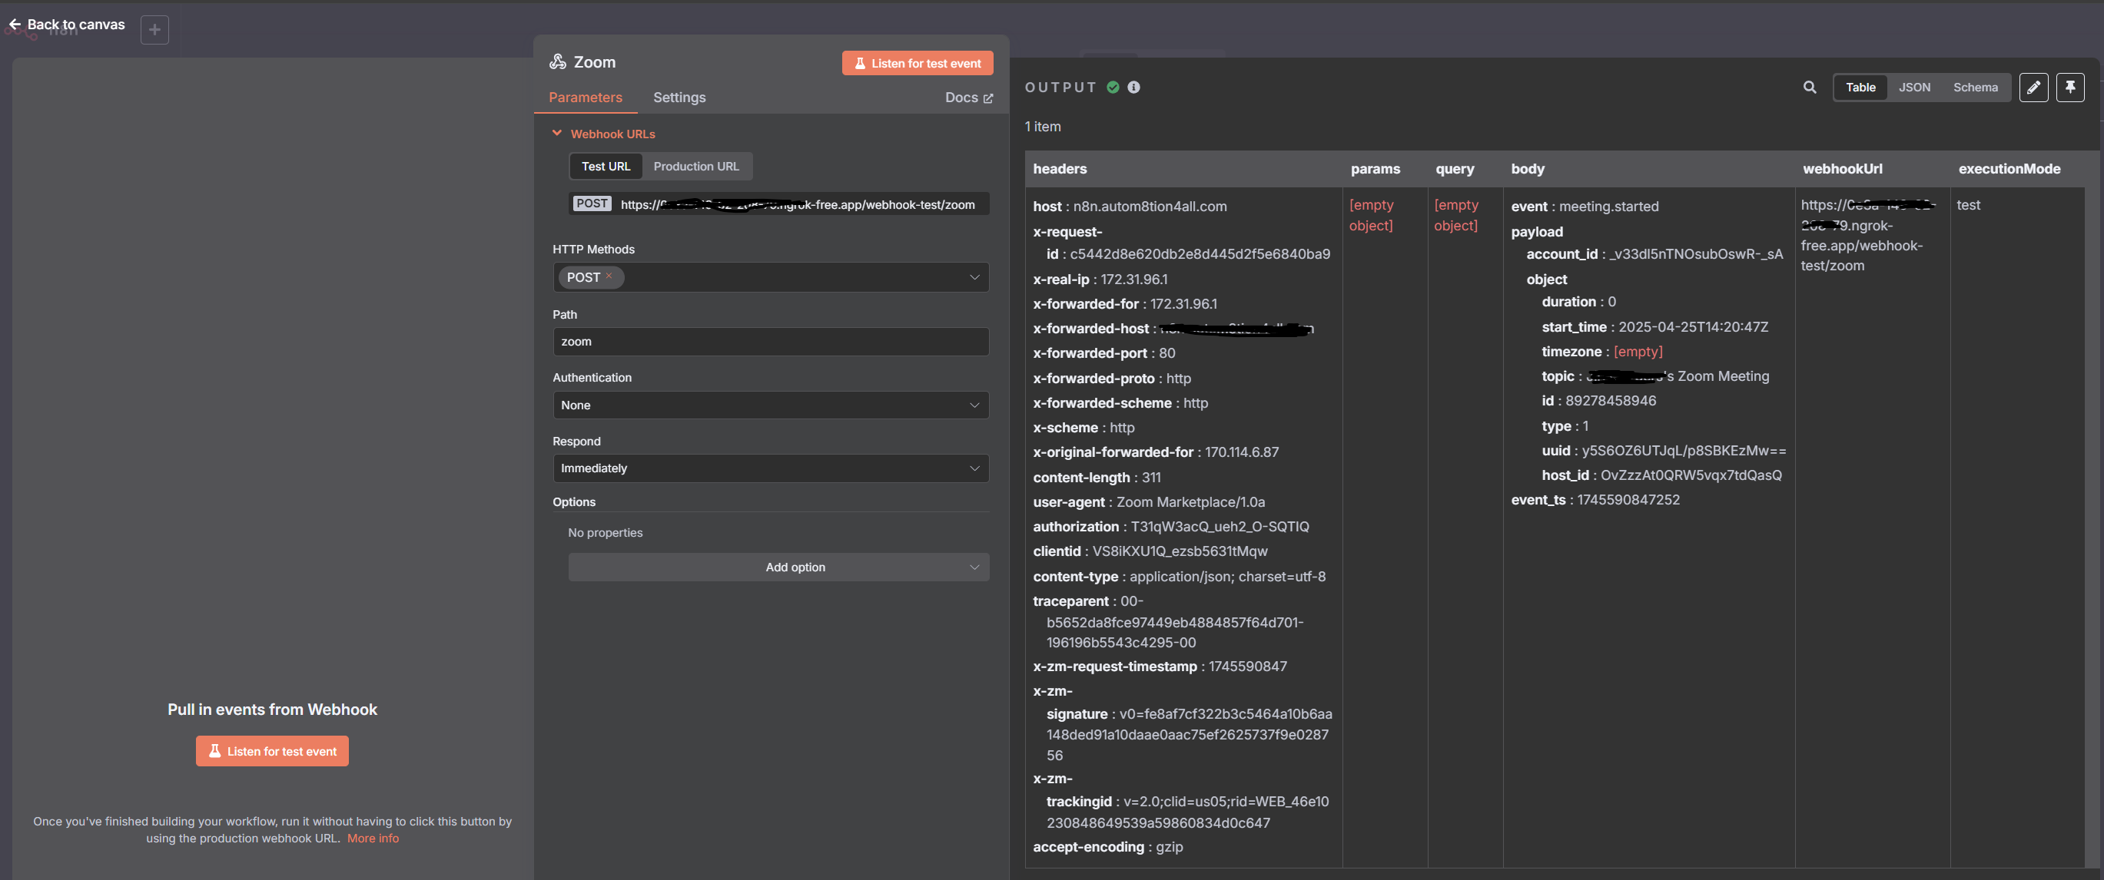The height and width of the screenshot is (880, 2104).
Task: Click the event value meeting.started
Action: pyautogui.click(x=1608, y=207)
